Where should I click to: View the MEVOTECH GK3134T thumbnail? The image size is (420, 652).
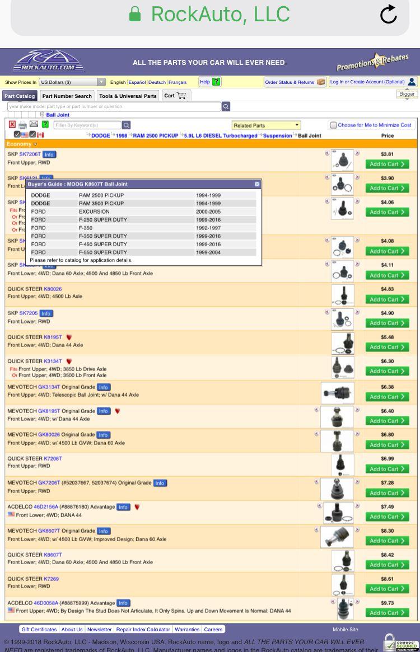click(338, 393)
